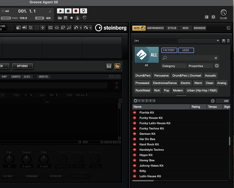Open the Redo history dropdown arrow
The height and width of the screenshot is (188, 234).
coord(91,28)
